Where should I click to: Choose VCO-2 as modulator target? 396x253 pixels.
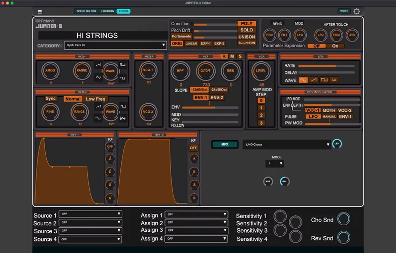point(345,110)
